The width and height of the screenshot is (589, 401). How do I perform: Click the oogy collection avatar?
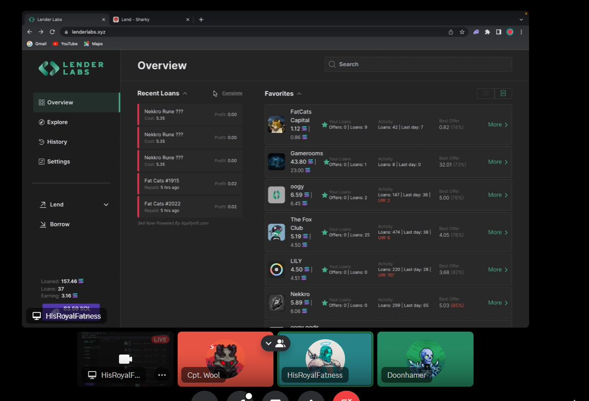tap(276, 195)
